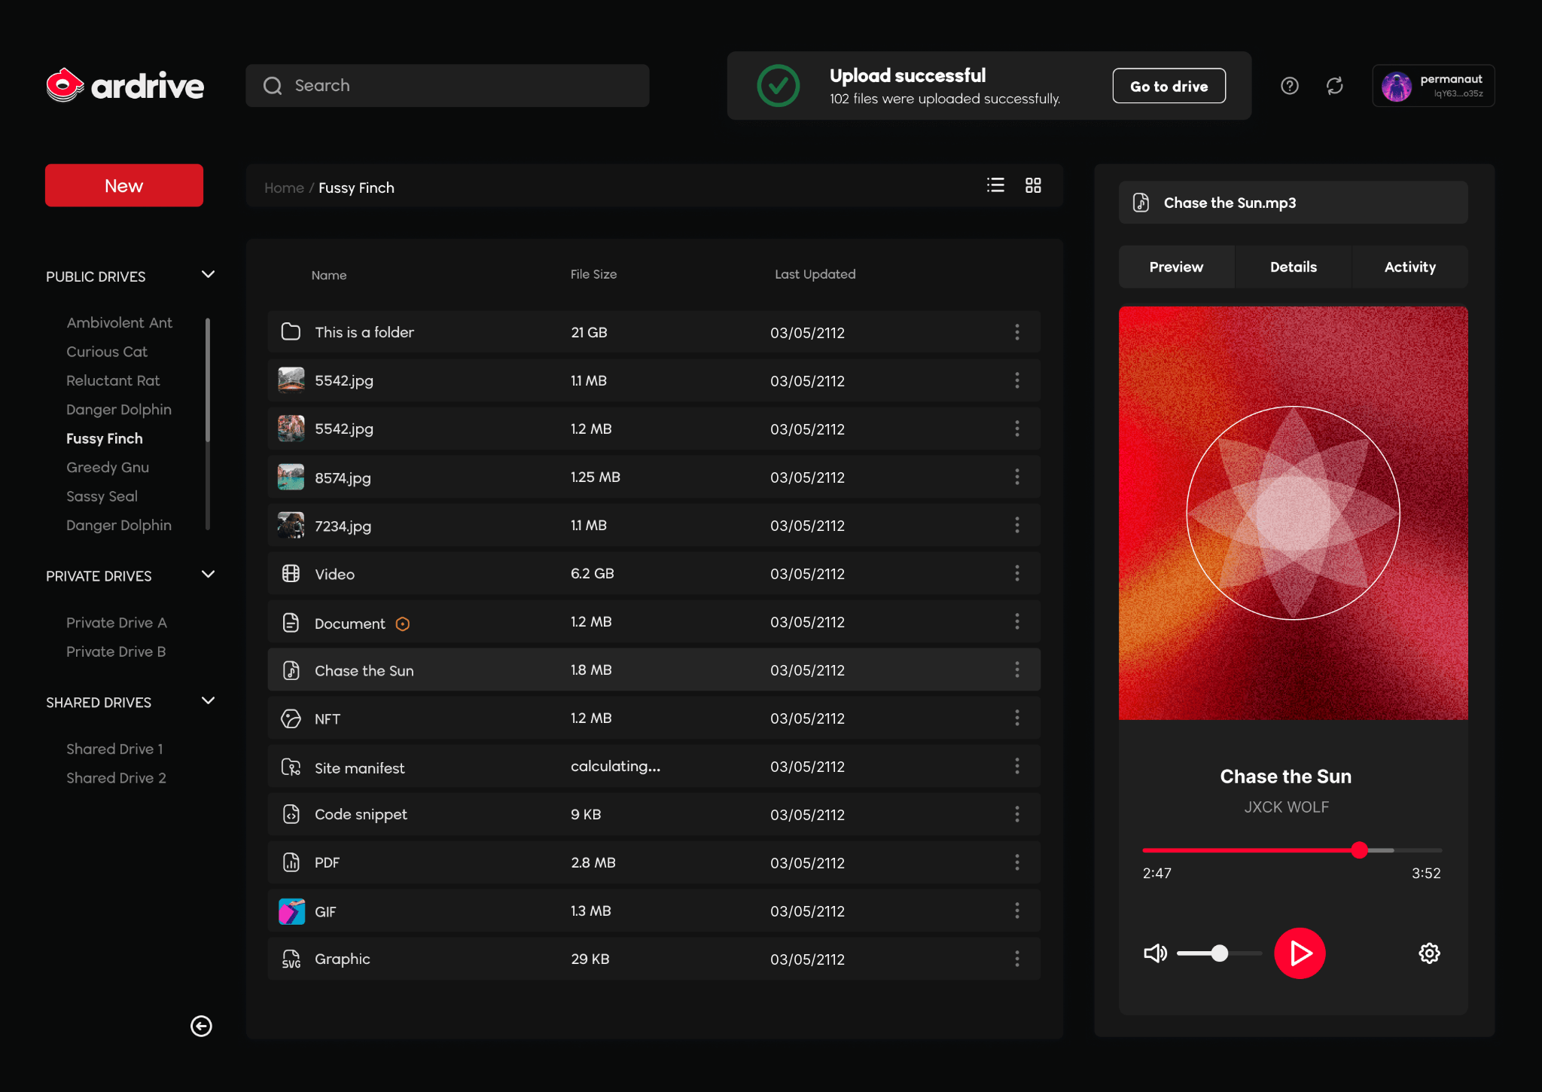Click the first 5542.jpg thumbnail at 1.1 MB
The height and width of the screenshot is (1092, 1542).
click(291, 380)
